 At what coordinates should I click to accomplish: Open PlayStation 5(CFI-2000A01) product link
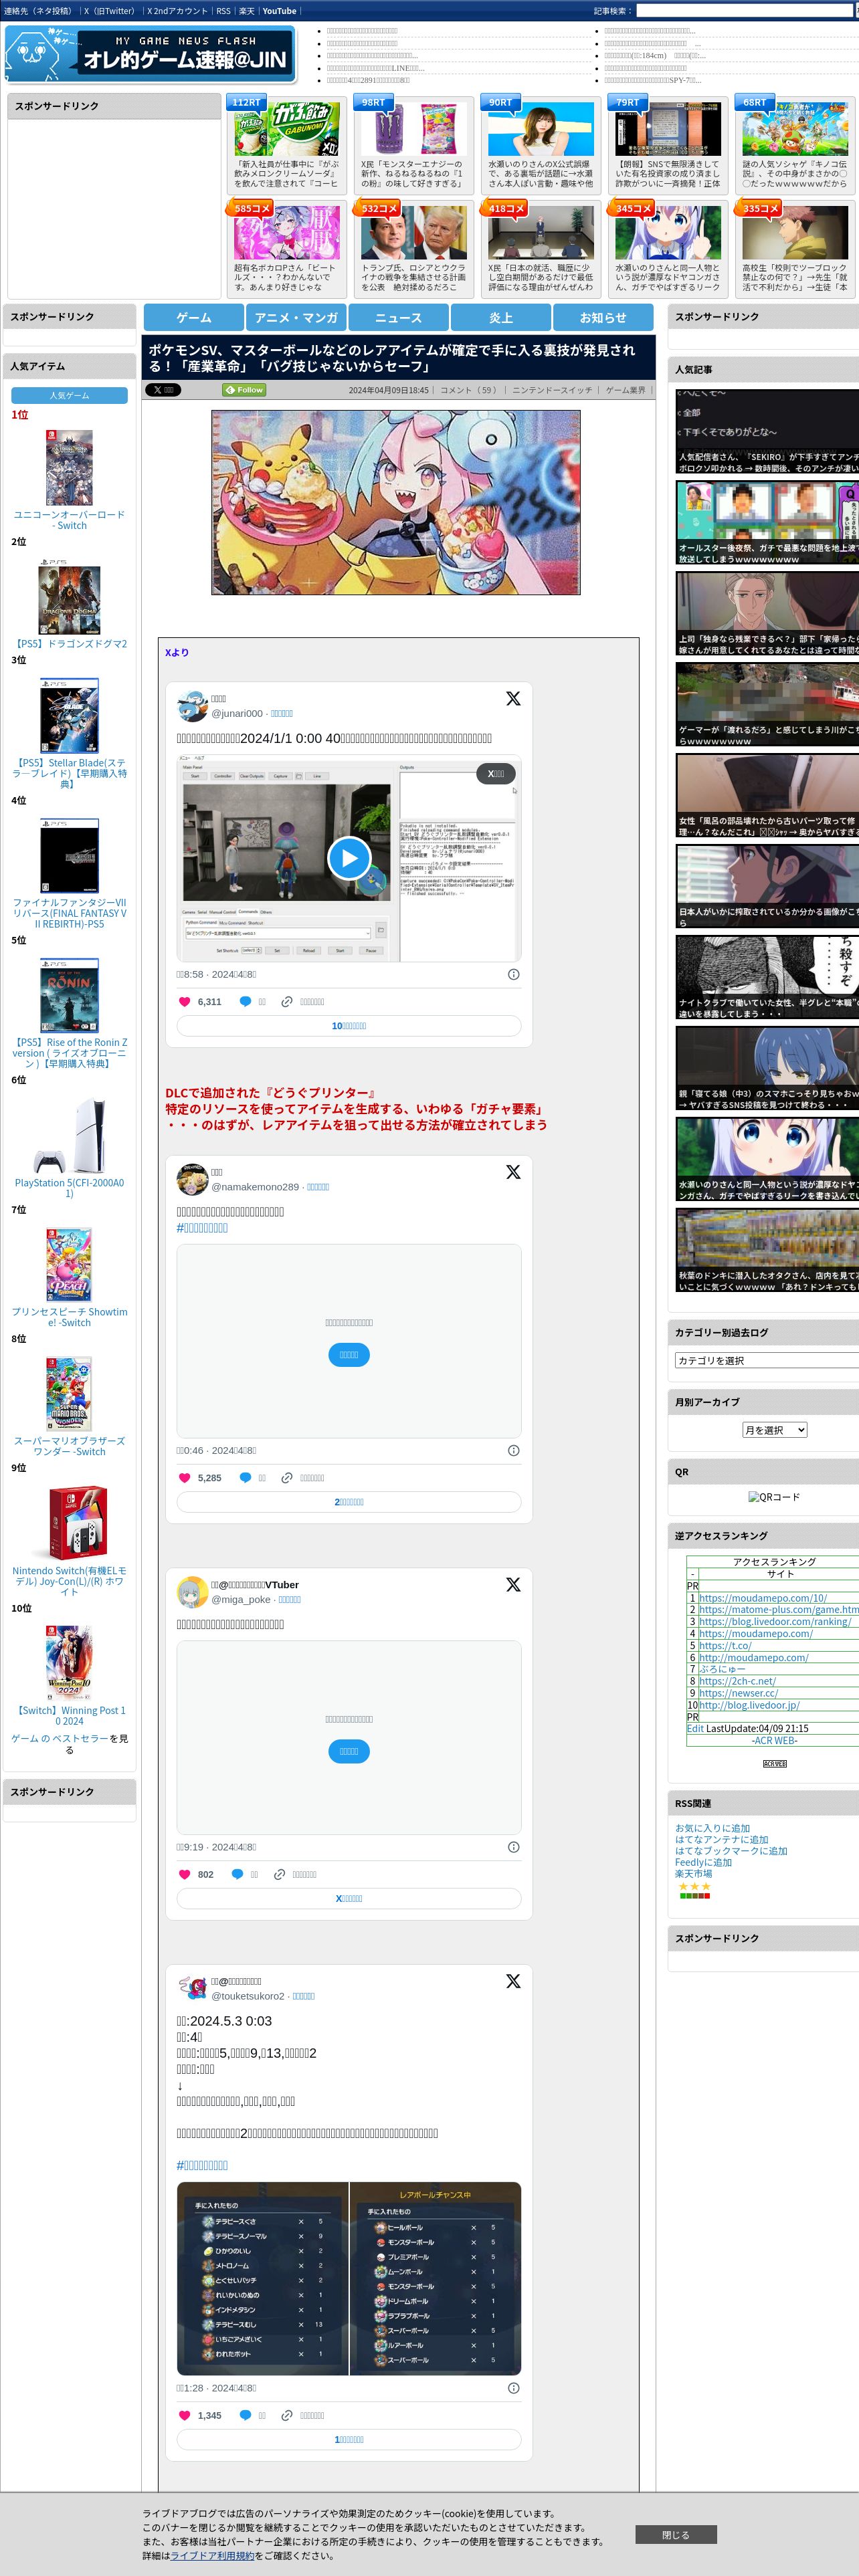coord(69,1188)
